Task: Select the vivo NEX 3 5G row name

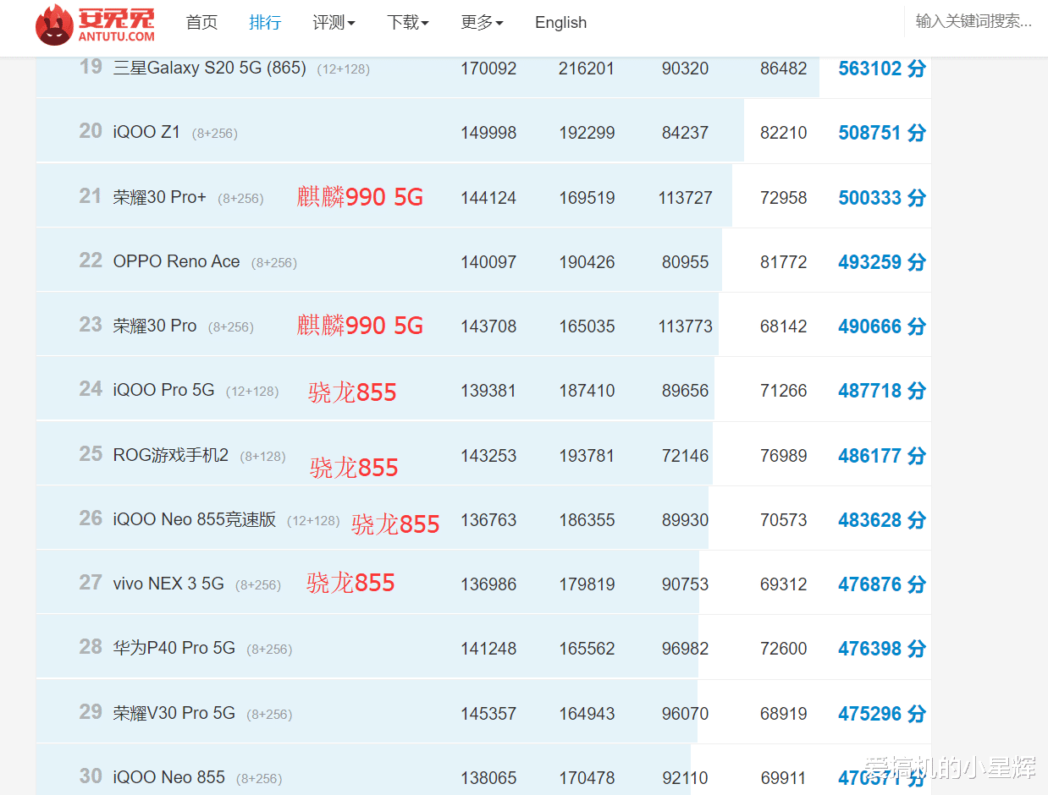Action: pyautogui.click(x=168, y=584)
